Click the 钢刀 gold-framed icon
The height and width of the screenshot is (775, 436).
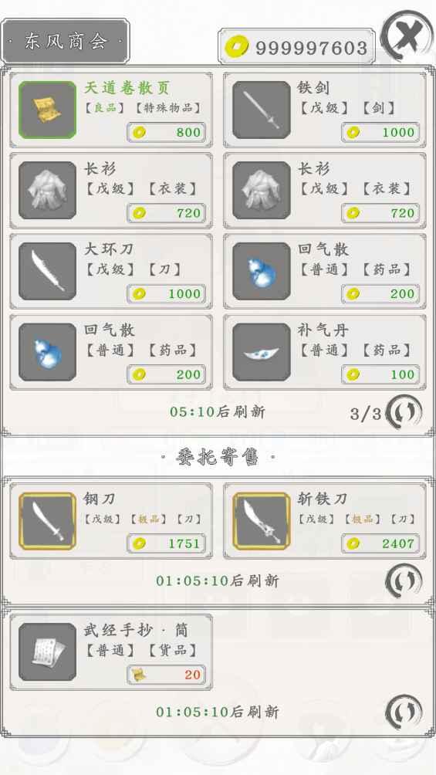(47, 521)
